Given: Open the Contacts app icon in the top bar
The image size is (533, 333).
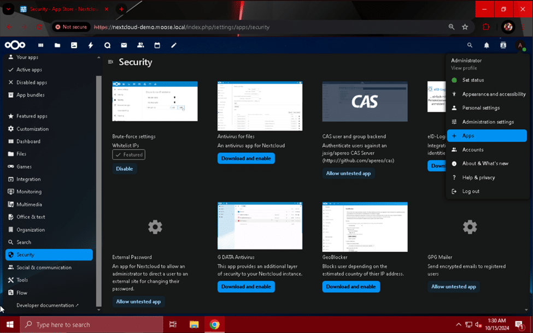Looking at the screenshot, I should coord(140,45).
